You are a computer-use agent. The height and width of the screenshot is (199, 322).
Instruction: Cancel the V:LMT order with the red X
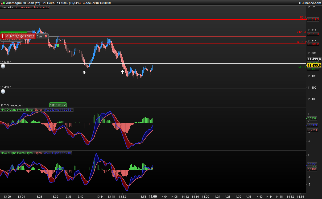tap(46, 36)
